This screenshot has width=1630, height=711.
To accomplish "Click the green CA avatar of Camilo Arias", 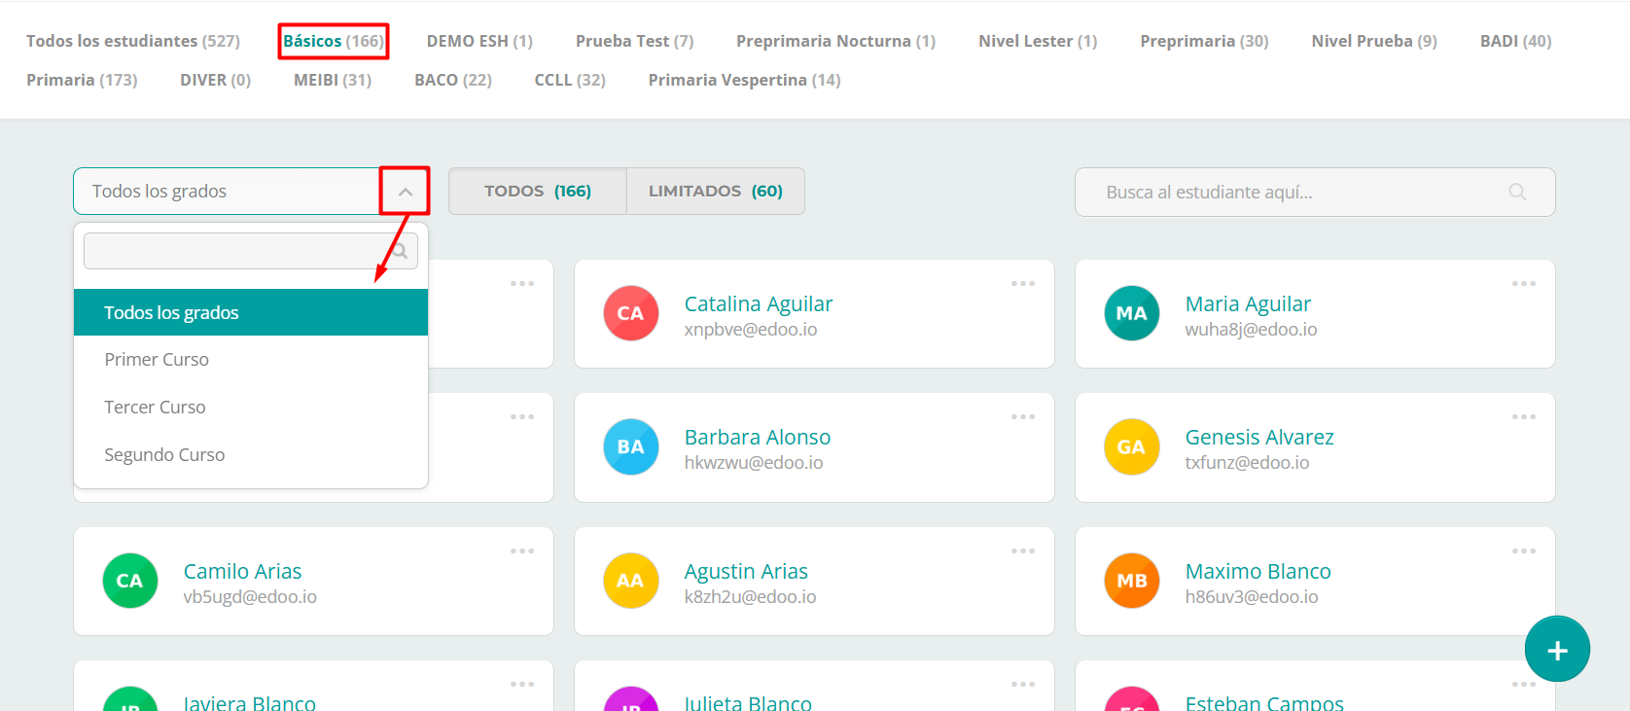I will [130, 581].
